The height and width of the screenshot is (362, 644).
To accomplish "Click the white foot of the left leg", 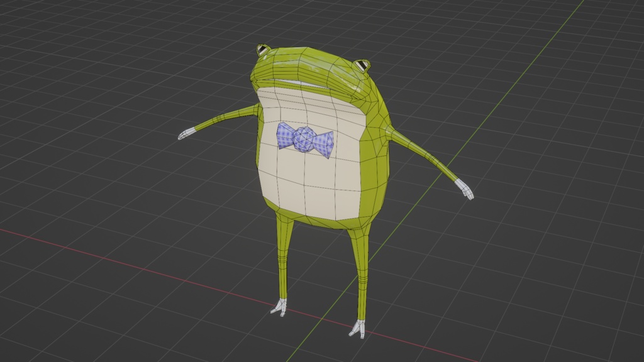I will click(279, 307).
